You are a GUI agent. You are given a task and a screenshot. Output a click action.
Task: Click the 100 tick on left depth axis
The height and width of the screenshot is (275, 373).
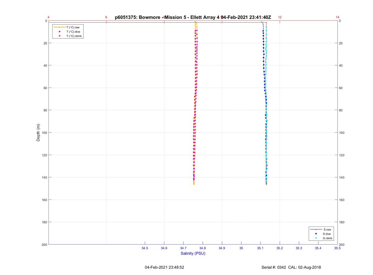click(x=44, y=133)
